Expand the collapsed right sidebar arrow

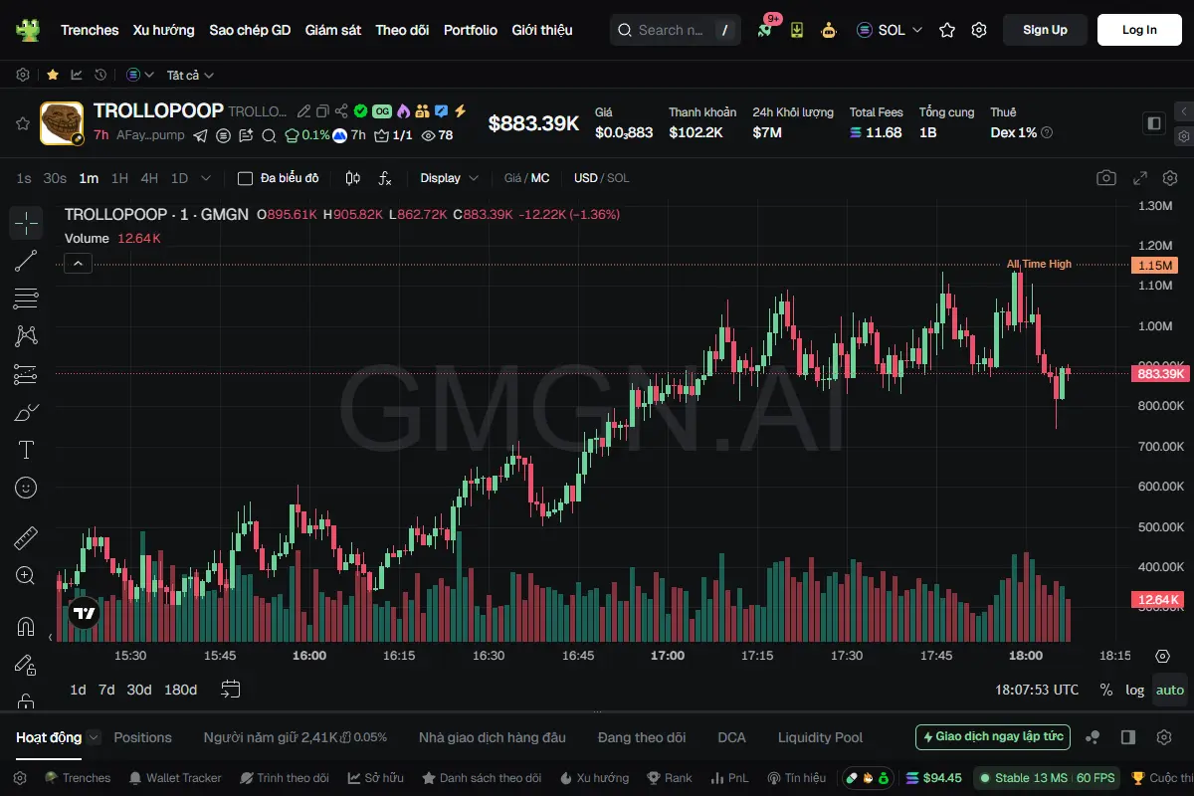1183,111
